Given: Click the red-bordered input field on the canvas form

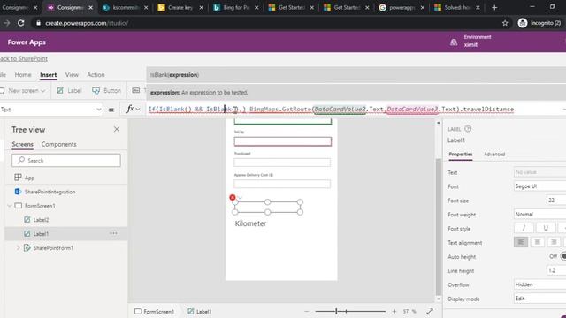Looking at the screenshot, I should 283,141.
